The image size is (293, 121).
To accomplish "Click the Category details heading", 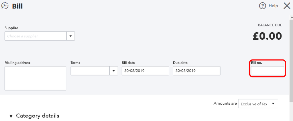I will pyautogui.click(x=38, y=116).
